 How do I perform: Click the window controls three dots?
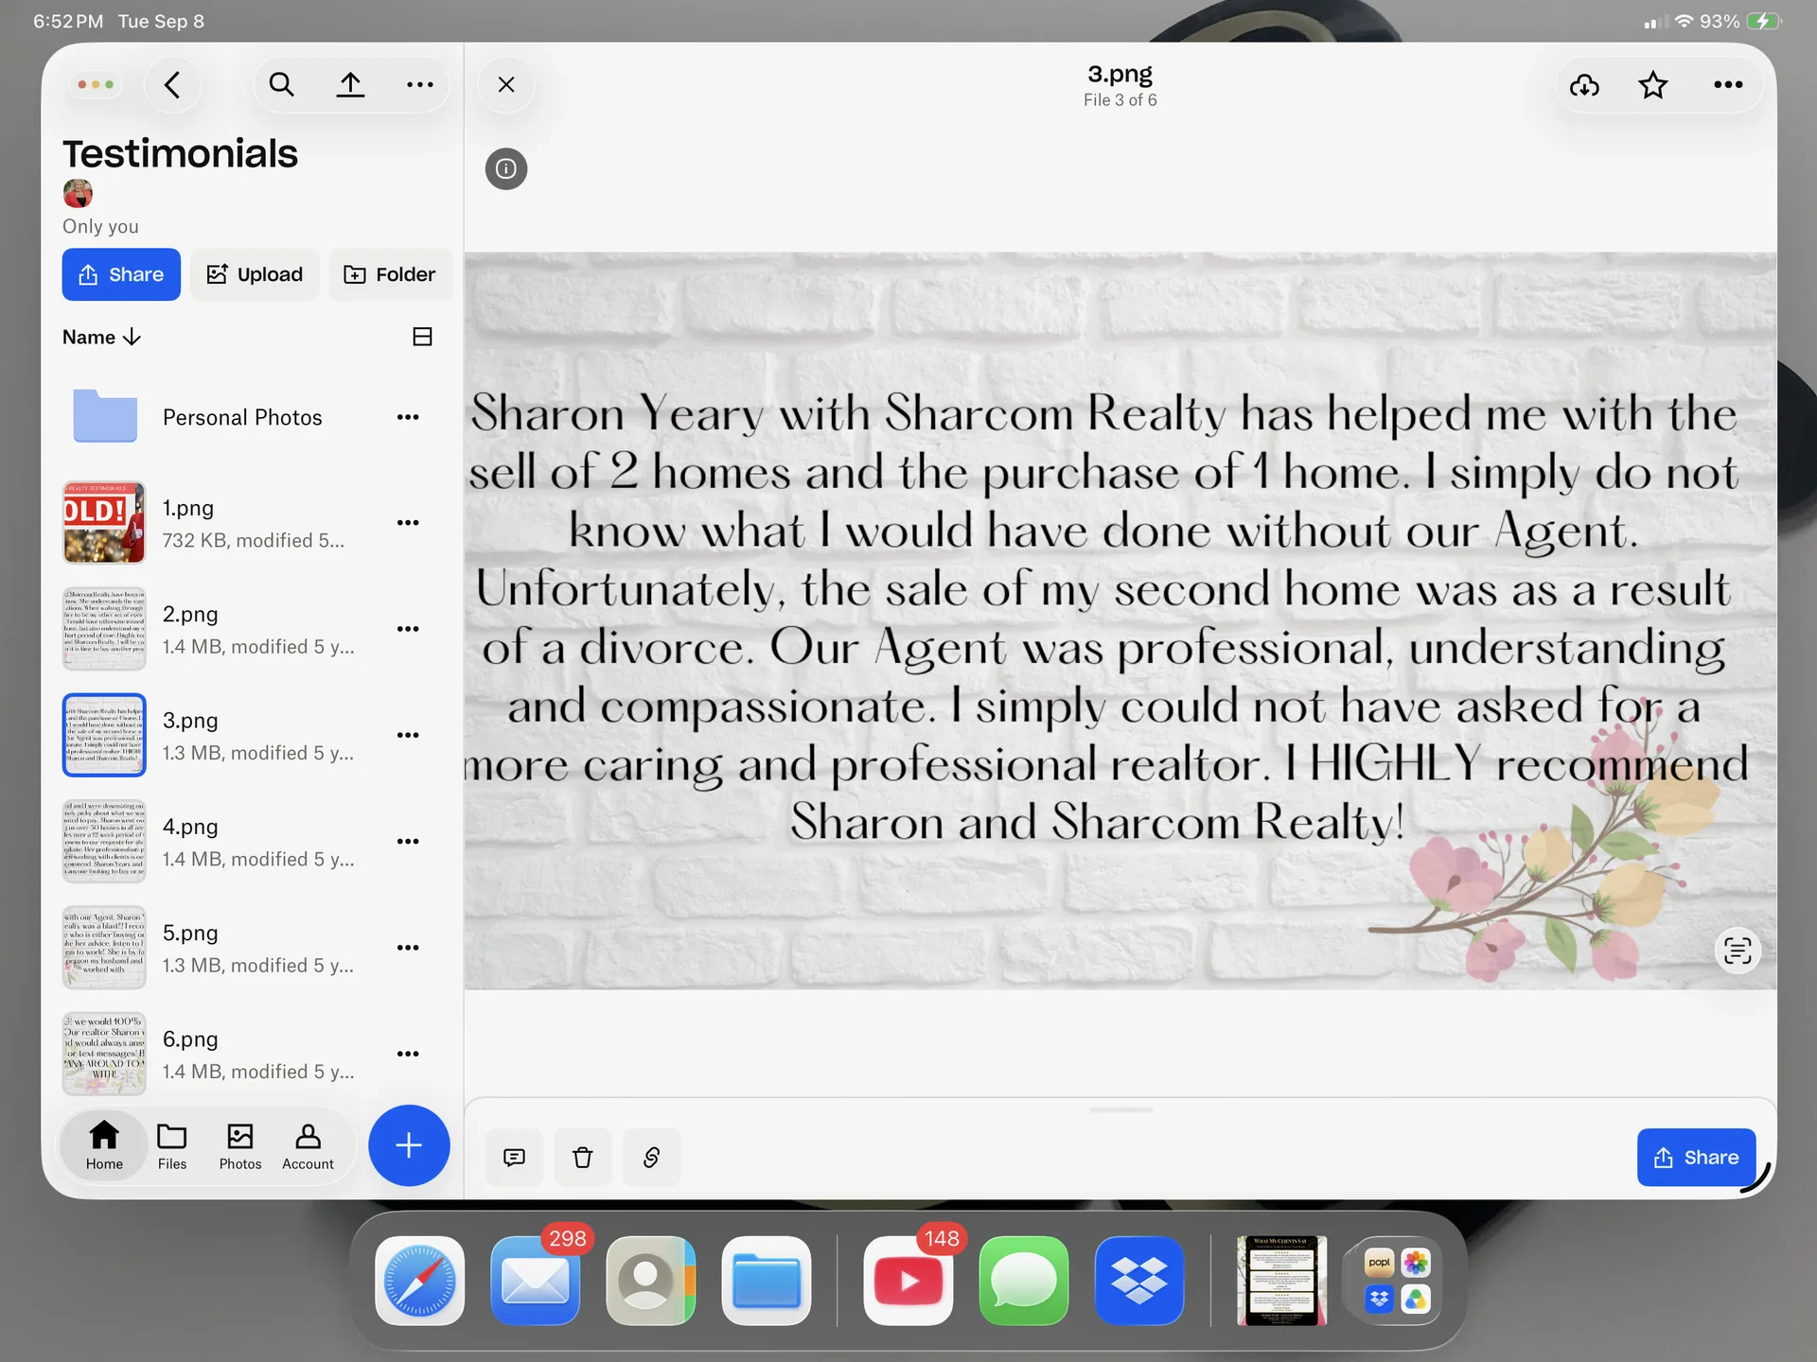click(96, 85)
